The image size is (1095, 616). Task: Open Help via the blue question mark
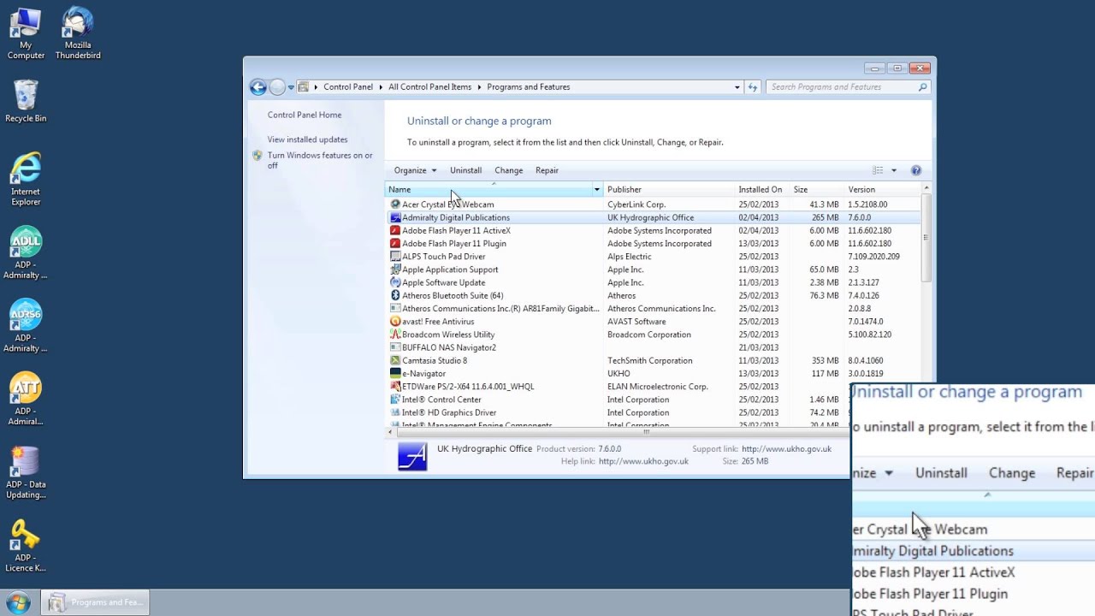pos(916,170)
